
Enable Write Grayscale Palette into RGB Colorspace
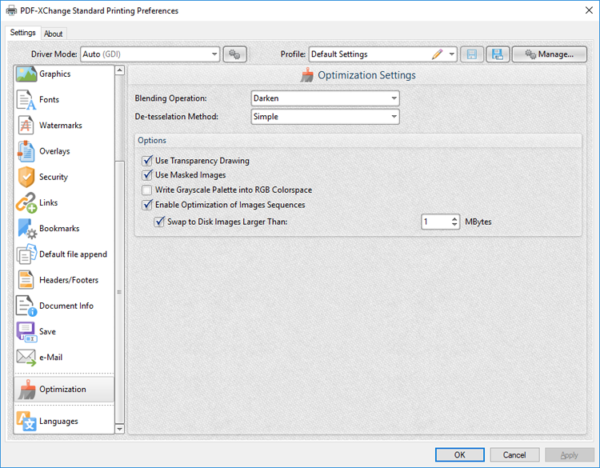click(146, 190)
